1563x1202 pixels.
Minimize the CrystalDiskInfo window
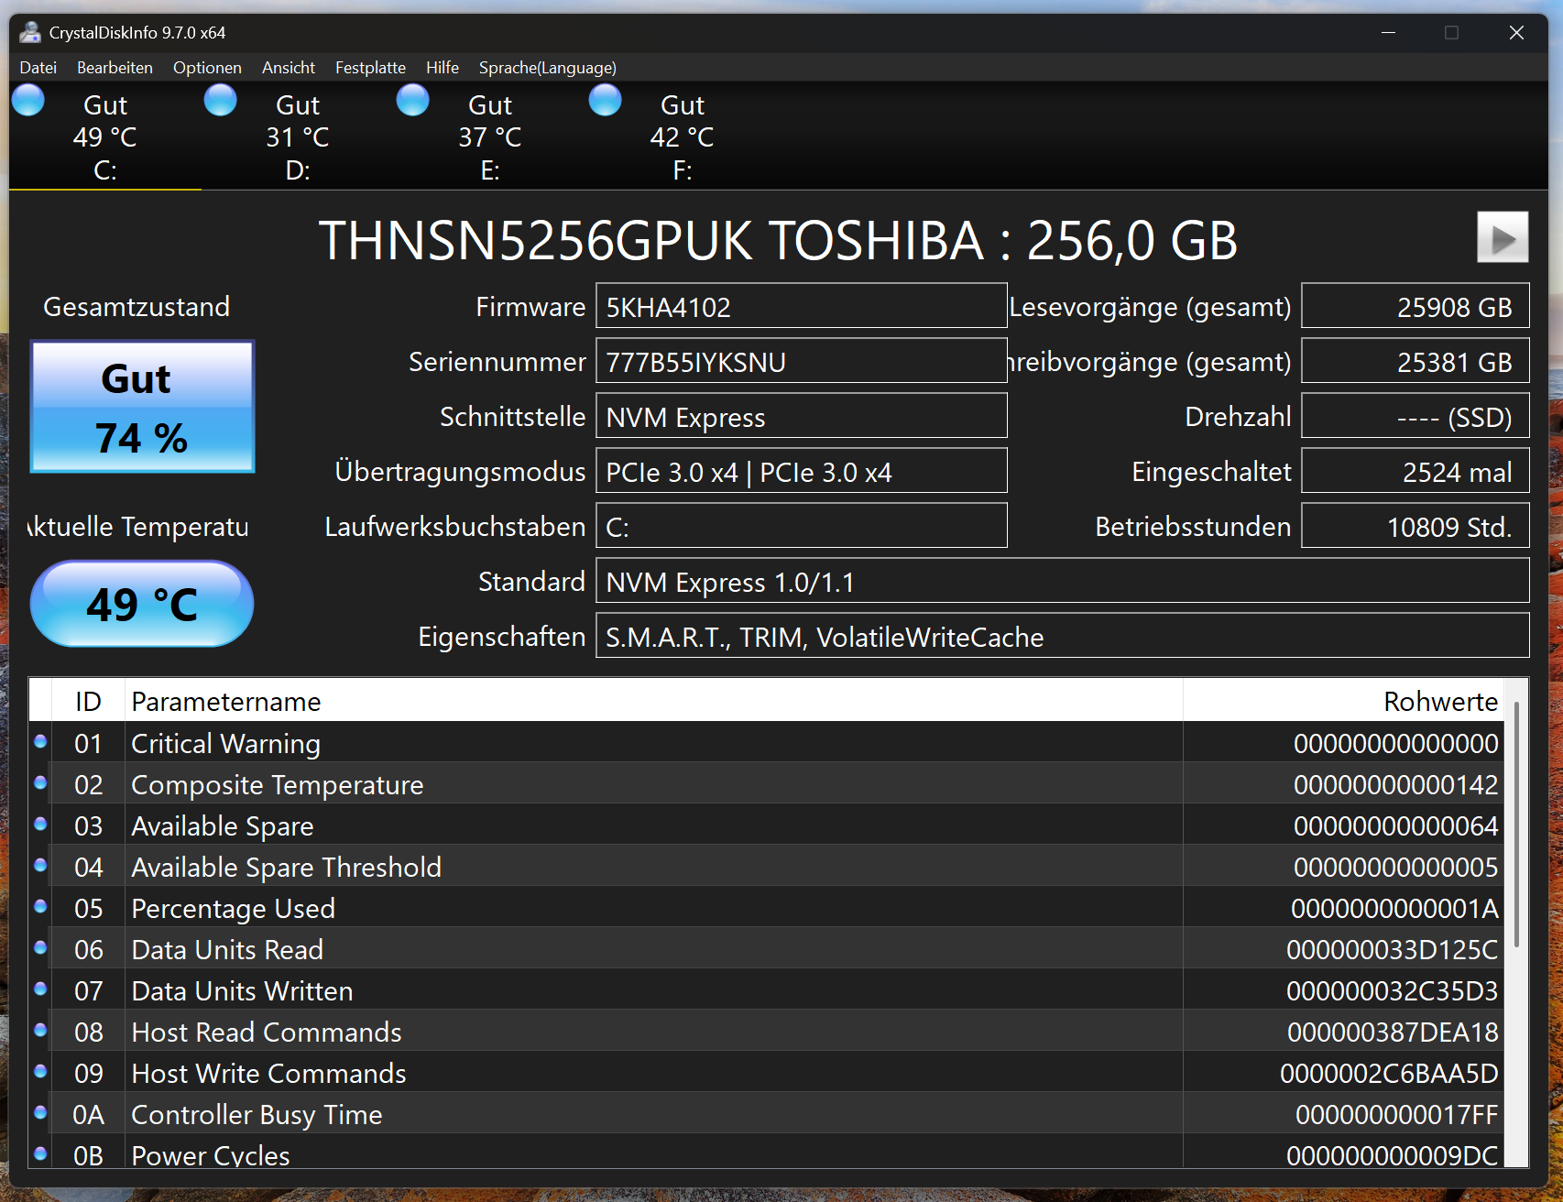[1388, 33]
